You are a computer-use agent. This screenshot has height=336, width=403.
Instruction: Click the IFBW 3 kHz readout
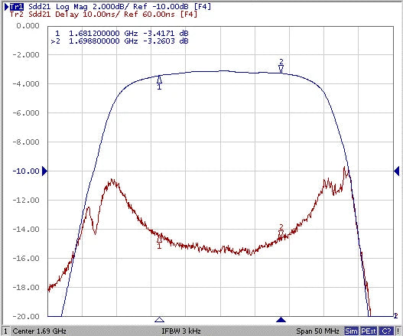181,331
